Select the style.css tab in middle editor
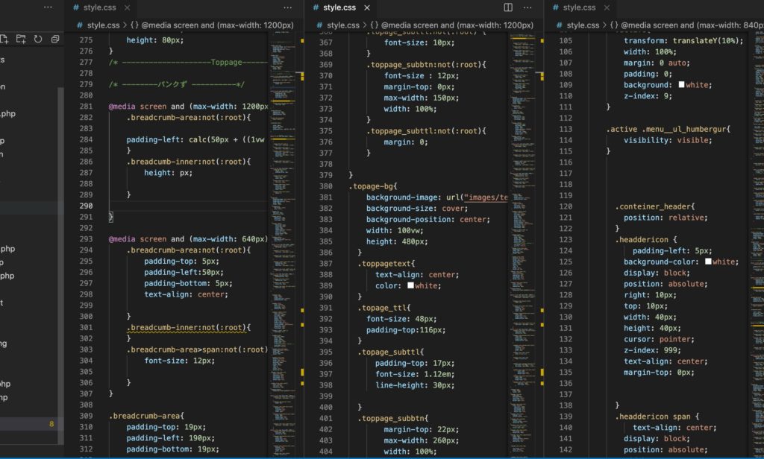Viewport: 764px width, 459px height. point(339,7)
